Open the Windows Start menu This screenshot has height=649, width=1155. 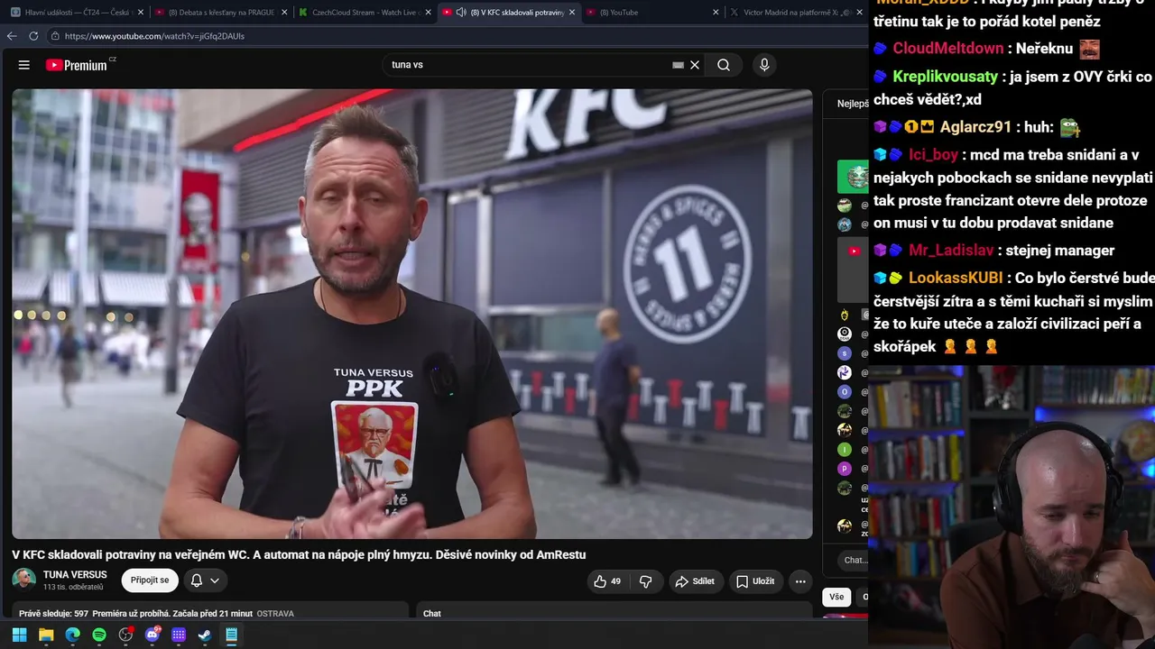[x=19, y=635]
